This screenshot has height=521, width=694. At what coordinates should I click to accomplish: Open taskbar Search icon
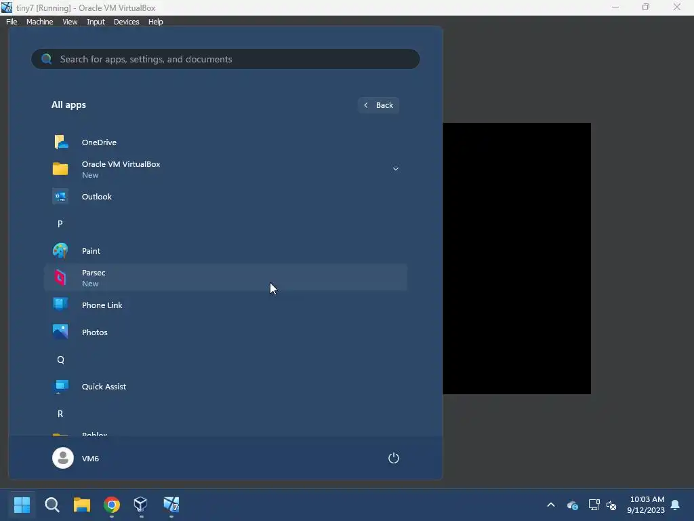click(52, 504)
